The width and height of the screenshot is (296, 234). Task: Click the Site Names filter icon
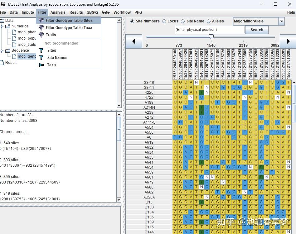[x=41, y=58]
